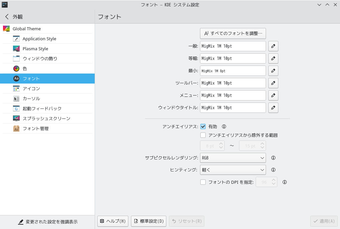Increase the DPI 96 spinner value

pyautogui.click(x=274, y=180)
